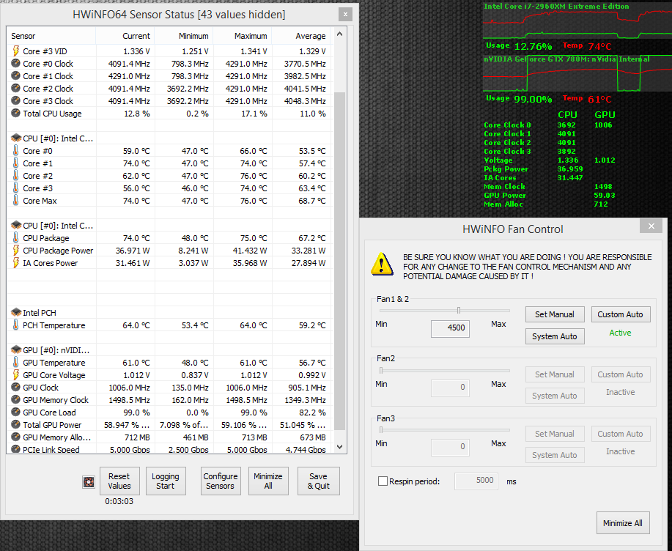Screen dimensions: 672x551
Task: Click Minimize All in Sensor Status window
Action: (268, 481)
